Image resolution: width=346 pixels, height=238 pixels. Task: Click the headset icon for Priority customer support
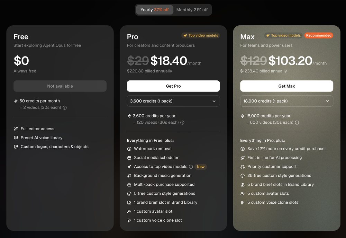pos(243,167)
